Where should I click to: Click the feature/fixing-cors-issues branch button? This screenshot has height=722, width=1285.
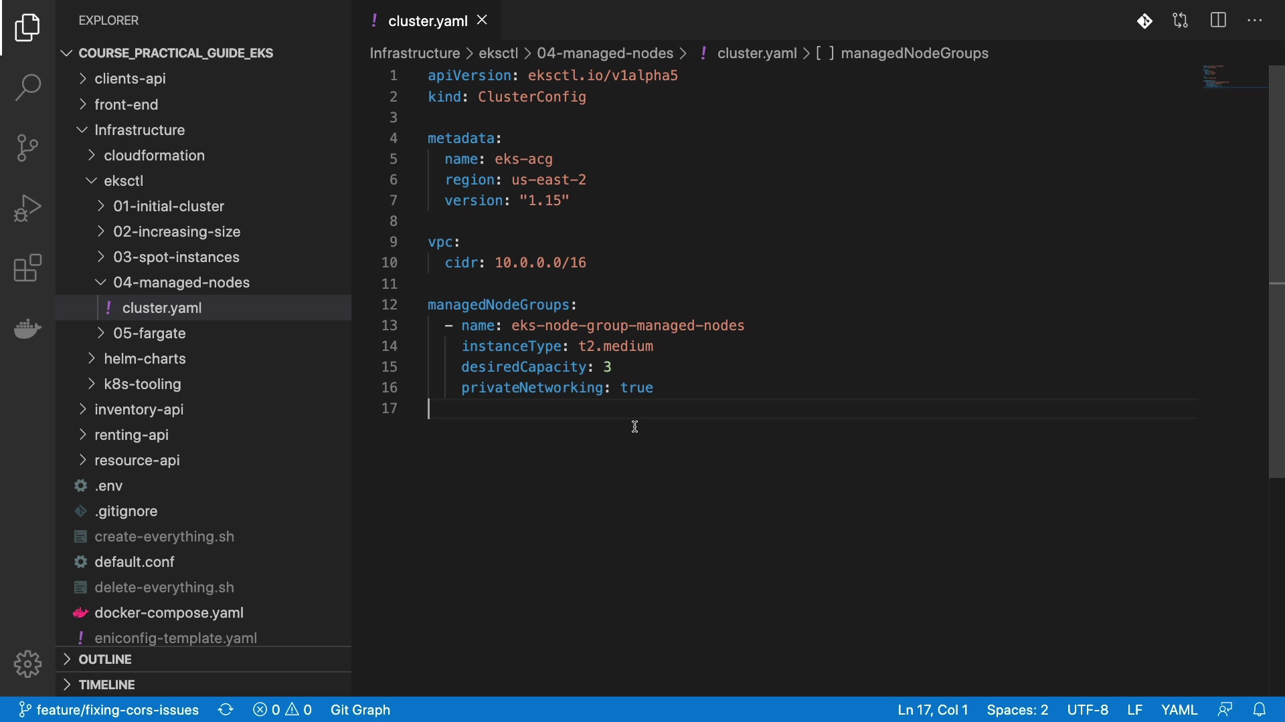[x=109, y=710]
